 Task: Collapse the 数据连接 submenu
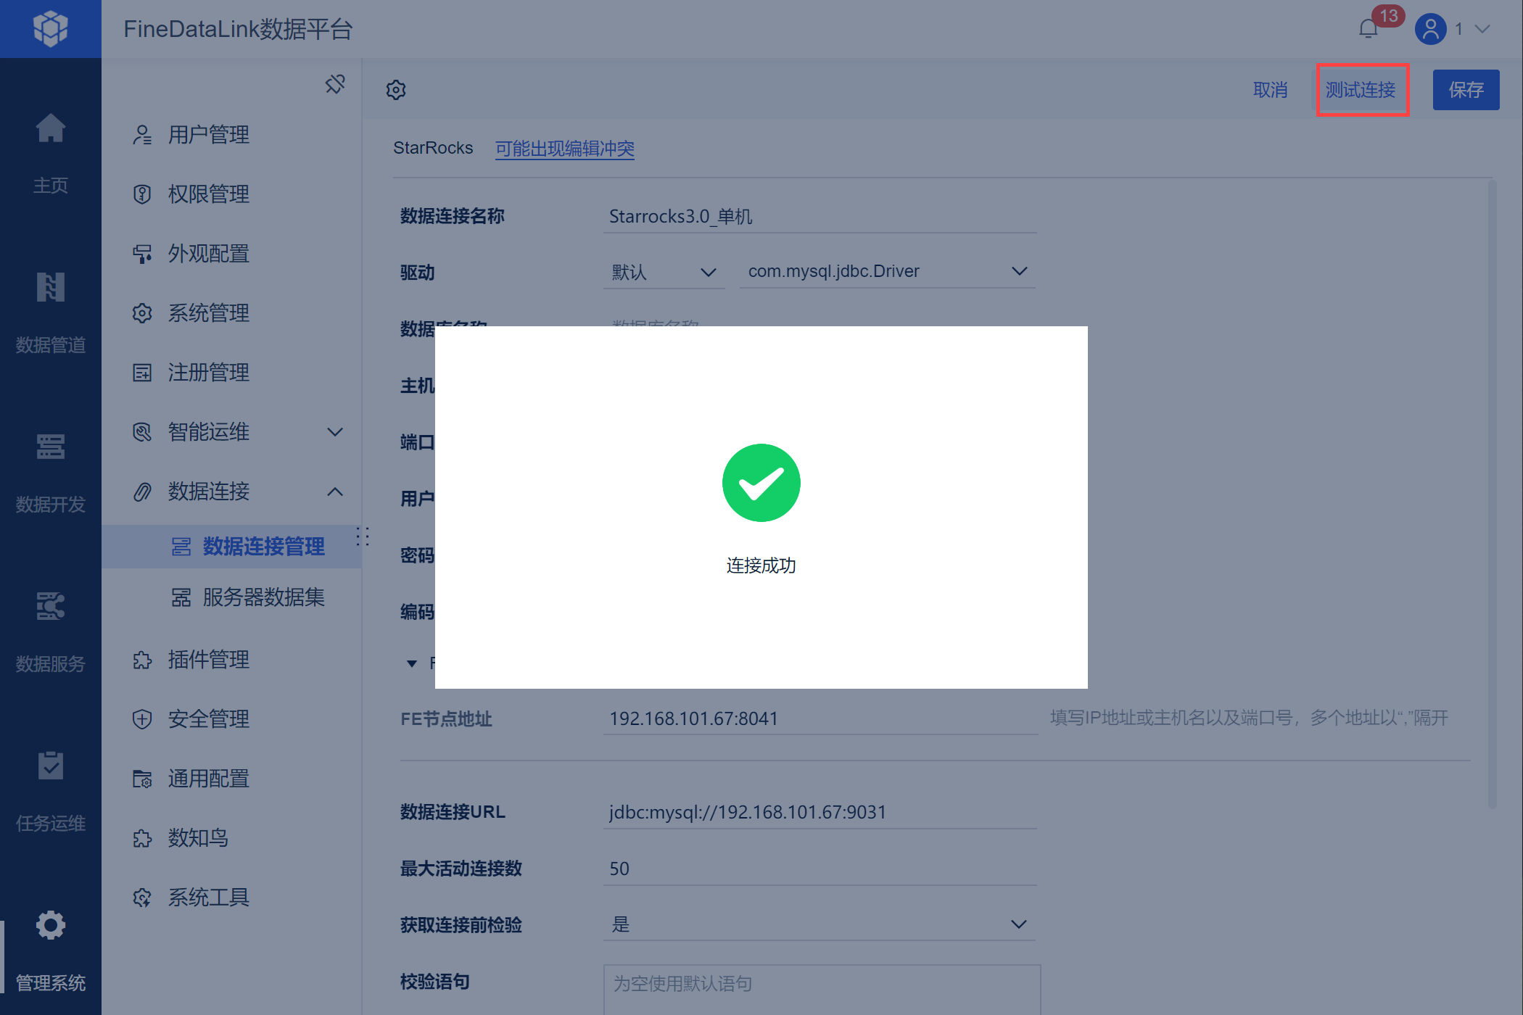pyautogui.click(x=335, y=492)
